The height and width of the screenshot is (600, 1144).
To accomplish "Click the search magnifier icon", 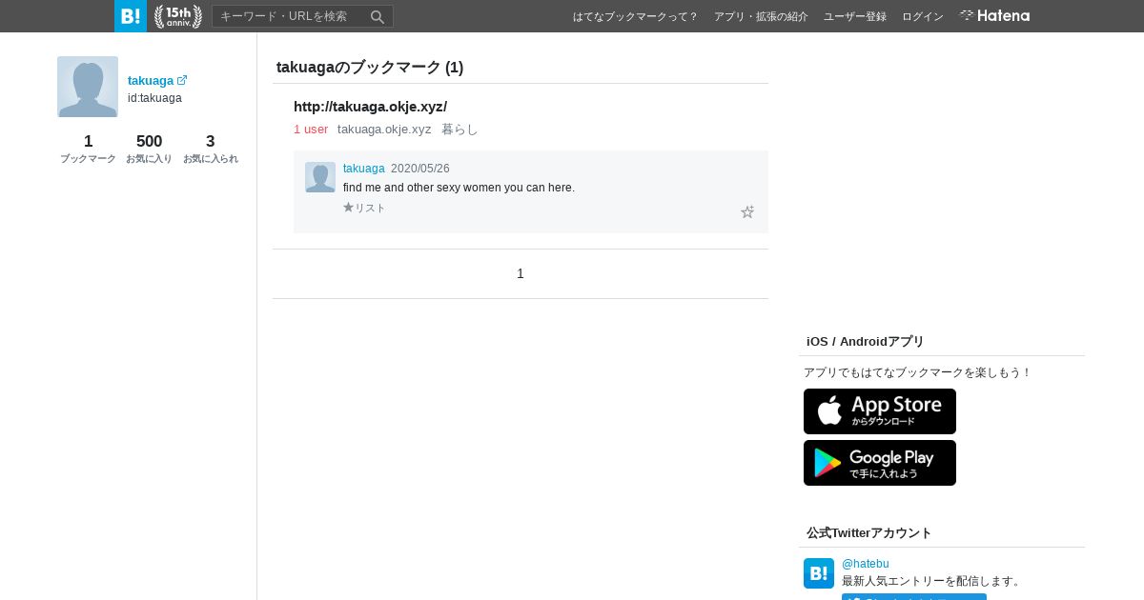I will 378,16.
